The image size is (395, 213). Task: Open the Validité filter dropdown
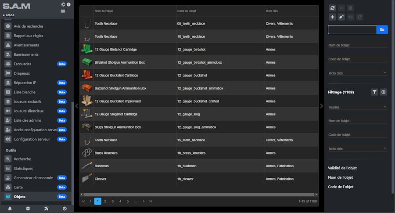click(358, 107)
